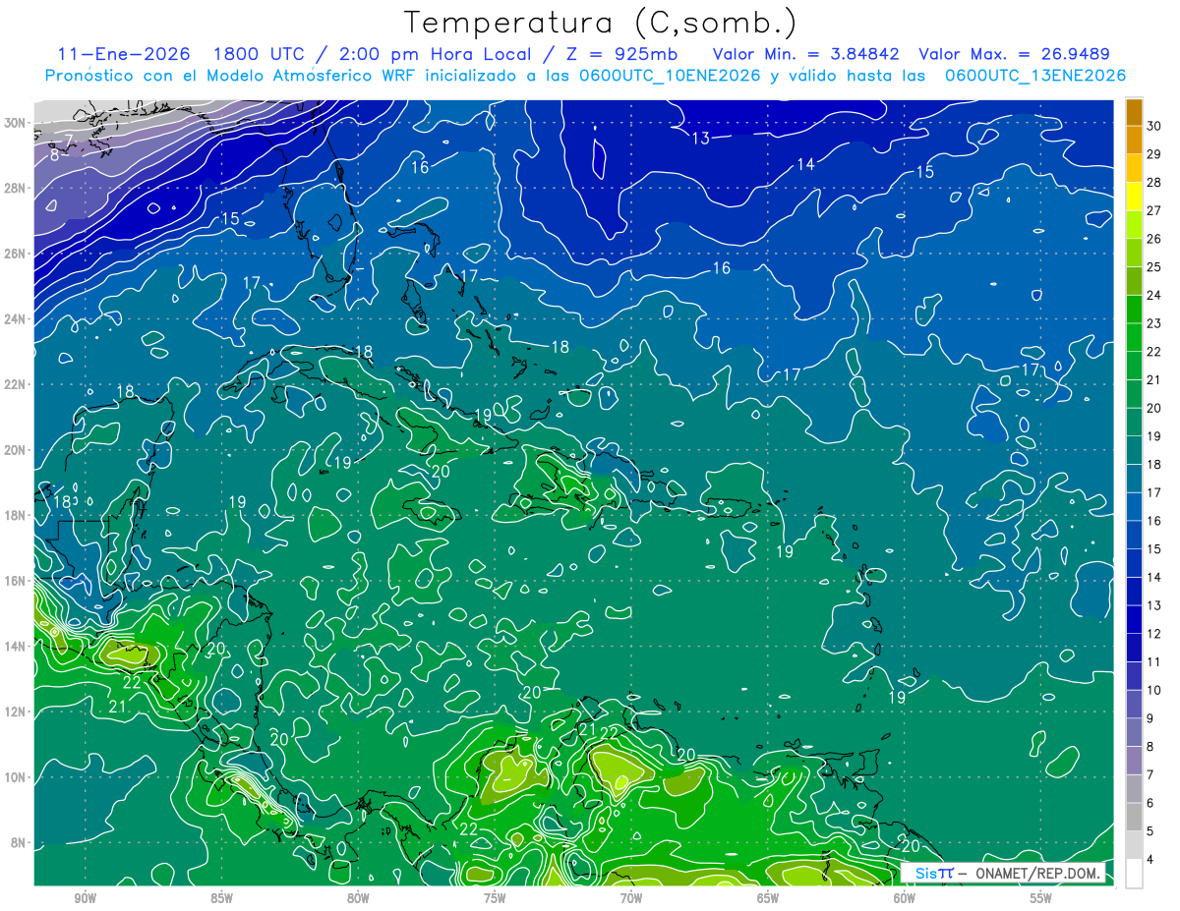Click the contour label 7 in the northwest corner
Screen dimensions: 1180x911
point(69,139)
